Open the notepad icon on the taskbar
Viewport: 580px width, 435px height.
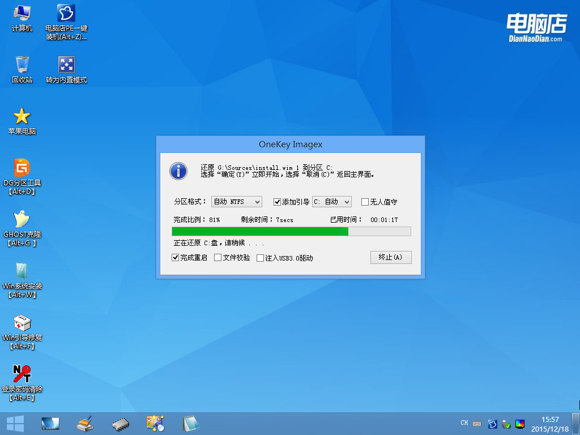click(x=191, y=422)
